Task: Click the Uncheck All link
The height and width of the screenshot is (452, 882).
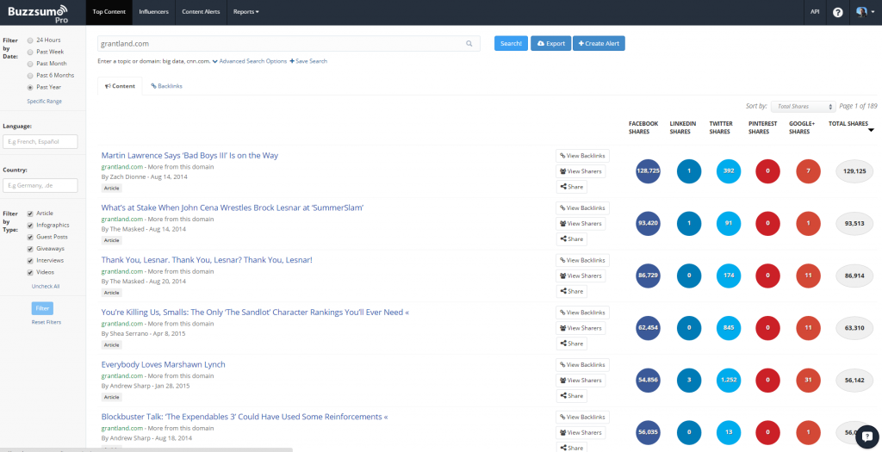Action: point(46,287)
